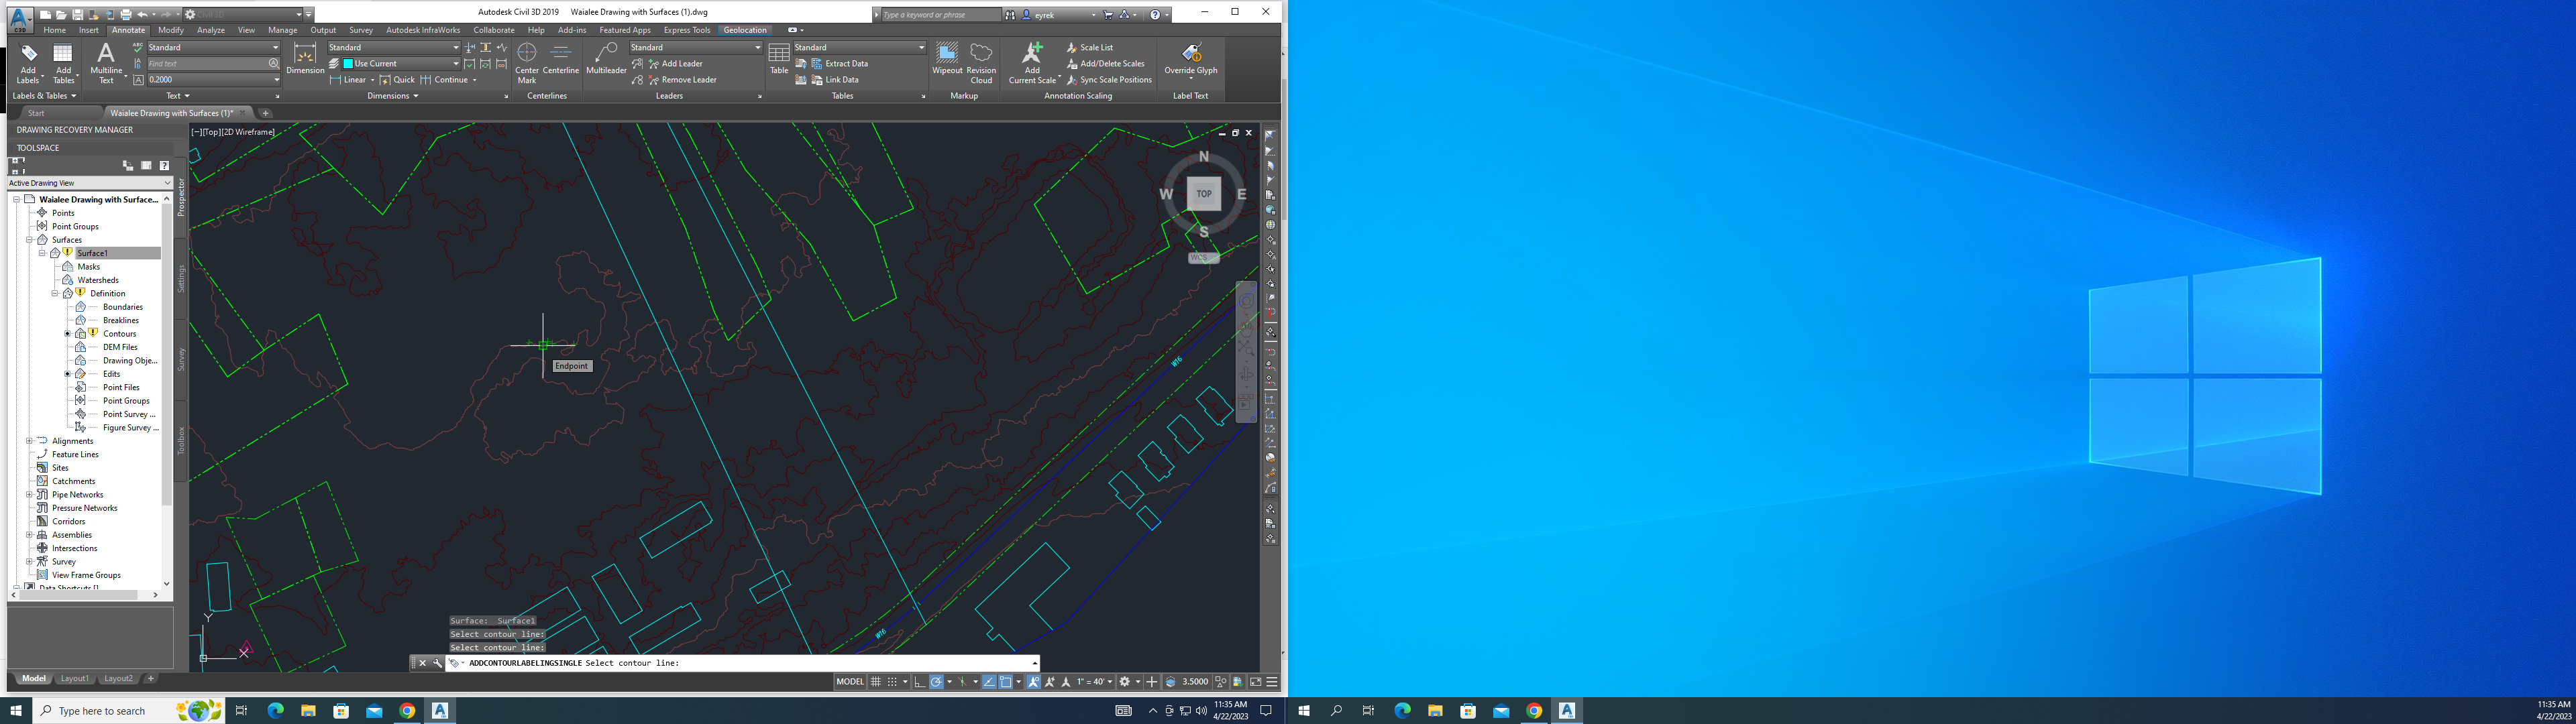The height and width of the screenshot is (724, 2576).
Task: Open Customization menu in status bar
Action: coord(1272,682)
